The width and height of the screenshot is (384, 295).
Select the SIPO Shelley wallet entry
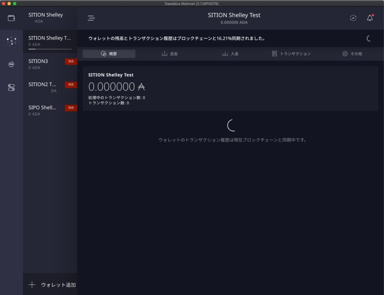(x=43, y=110)
